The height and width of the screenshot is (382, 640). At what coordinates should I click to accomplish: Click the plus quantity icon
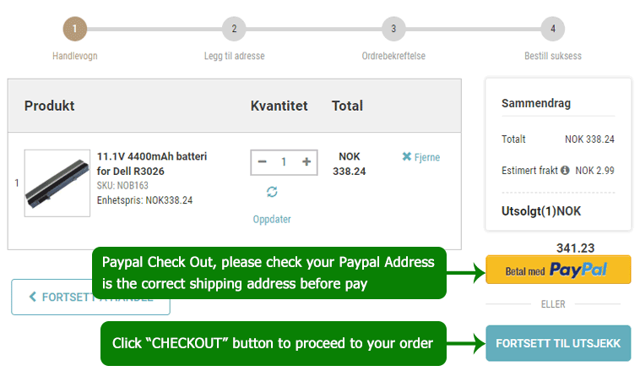pos(306,162)
